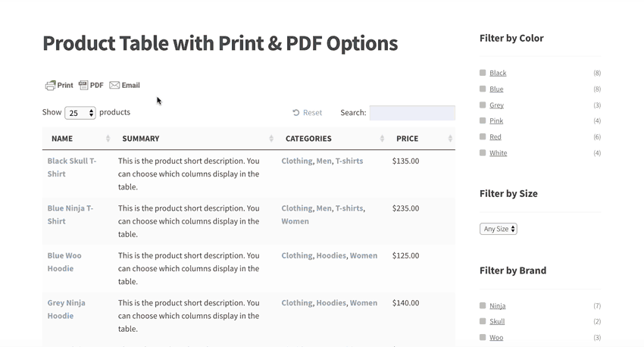
Task: Click the Reset circular arrow icon
Action: 295,113
